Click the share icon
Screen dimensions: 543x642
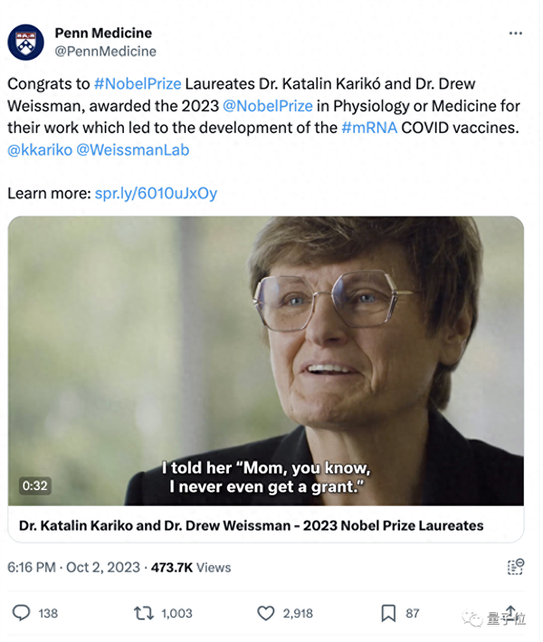click(x=510, y=612)
